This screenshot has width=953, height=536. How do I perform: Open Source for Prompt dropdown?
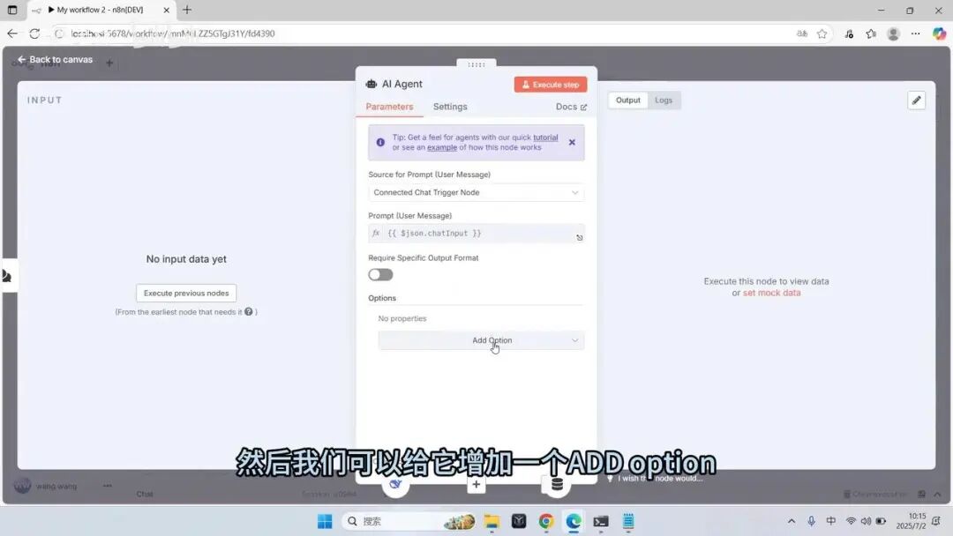pyautogui.click(x=476, y=192)
